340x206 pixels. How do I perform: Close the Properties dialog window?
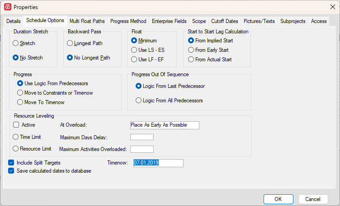point(333,7)
